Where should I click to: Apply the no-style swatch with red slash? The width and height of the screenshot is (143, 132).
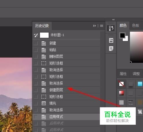(121, 84)
